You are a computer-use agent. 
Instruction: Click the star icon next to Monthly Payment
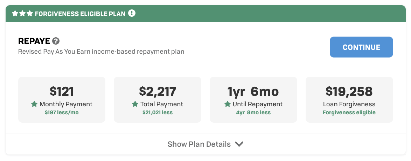[34, 104]
